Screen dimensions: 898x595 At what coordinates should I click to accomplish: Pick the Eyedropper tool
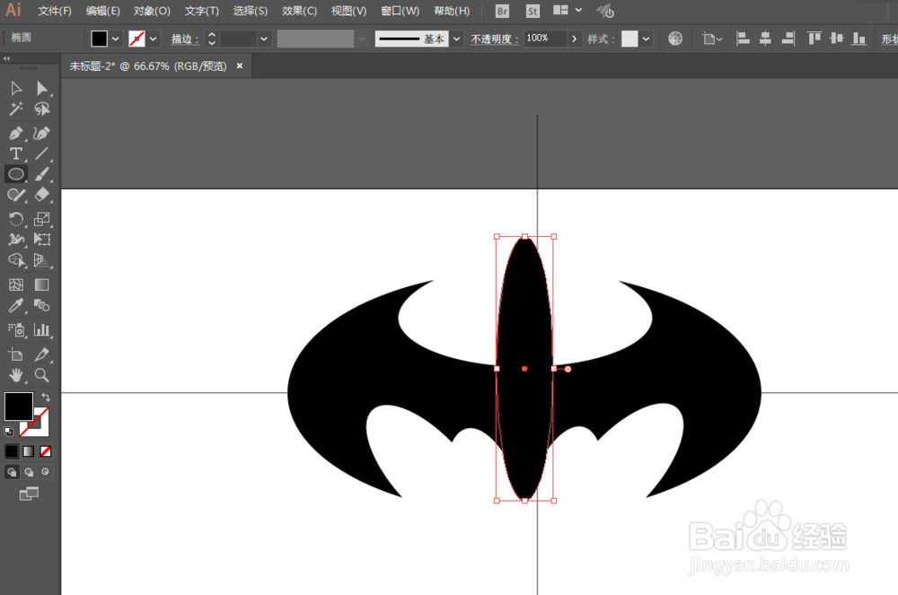pos(16,305)
